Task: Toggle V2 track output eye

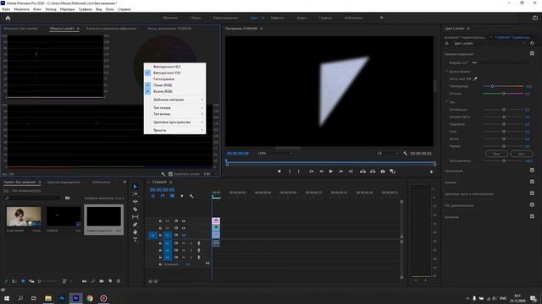Action: click(184, 228)
